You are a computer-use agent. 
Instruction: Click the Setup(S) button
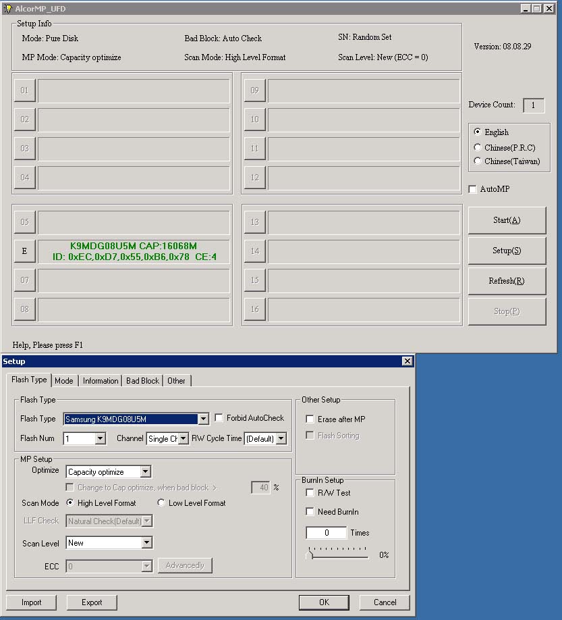click(x=507, y=251)
